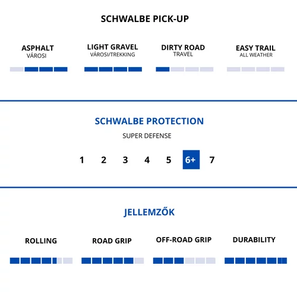Click the Rolling rating bar

41,261
